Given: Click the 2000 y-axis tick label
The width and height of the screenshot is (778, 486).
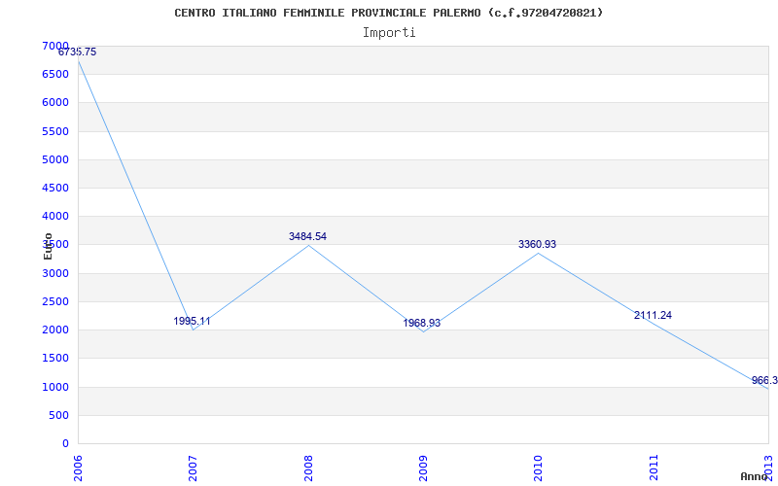Looking at the screenshot, I should pos(55,330).
